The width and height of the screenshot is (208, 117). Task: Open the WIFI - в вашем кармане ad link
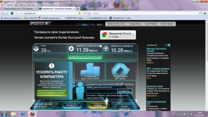point(158,68)
